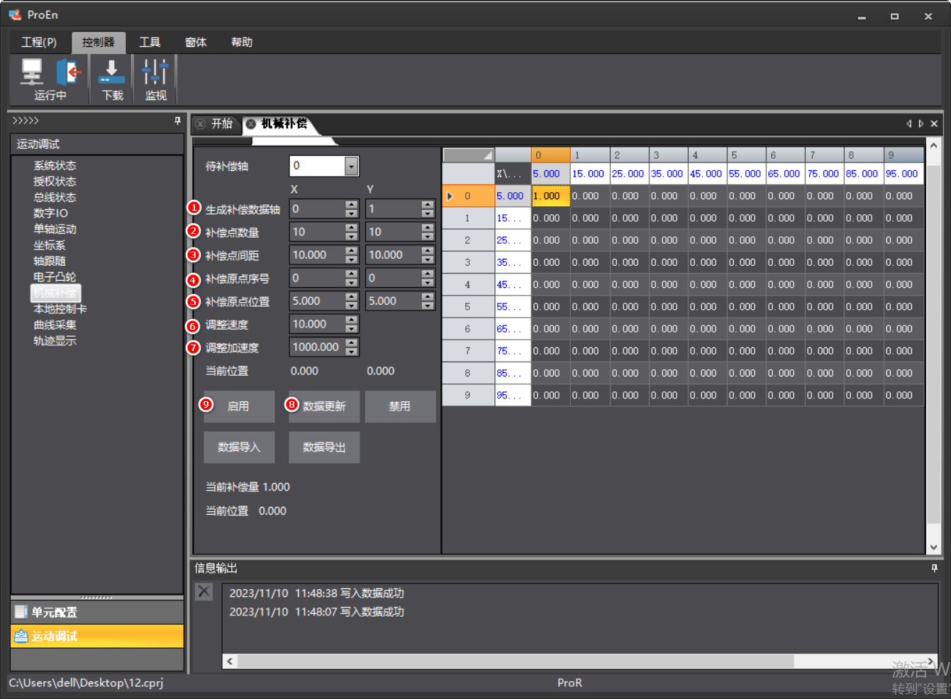The height and width of the screenshot is (699, 951).
Task: Open the 工程(P) menu
Action: coord(39,43)
